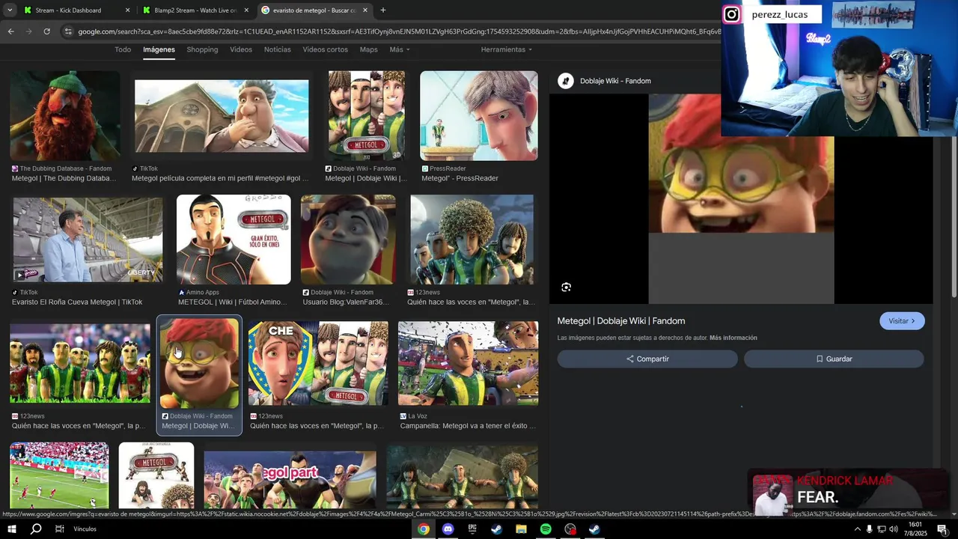Open the Windows Start menu
The image size is (958, 539).
[x=12, y=529]
